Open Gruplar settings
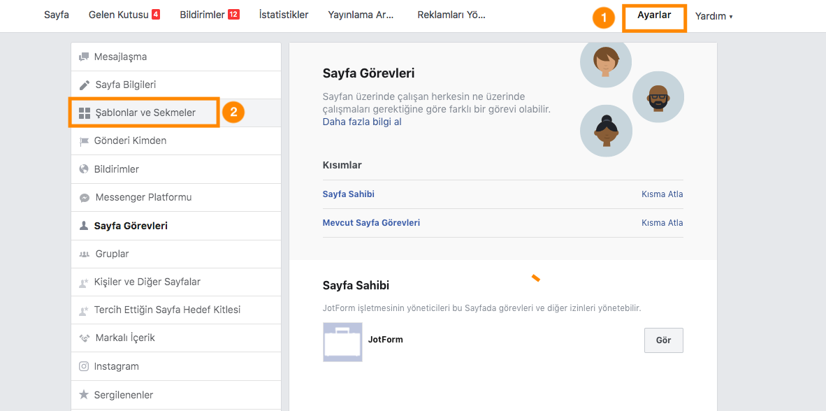The width and height of the screenshot is (826, 411). tap(177, 254)
